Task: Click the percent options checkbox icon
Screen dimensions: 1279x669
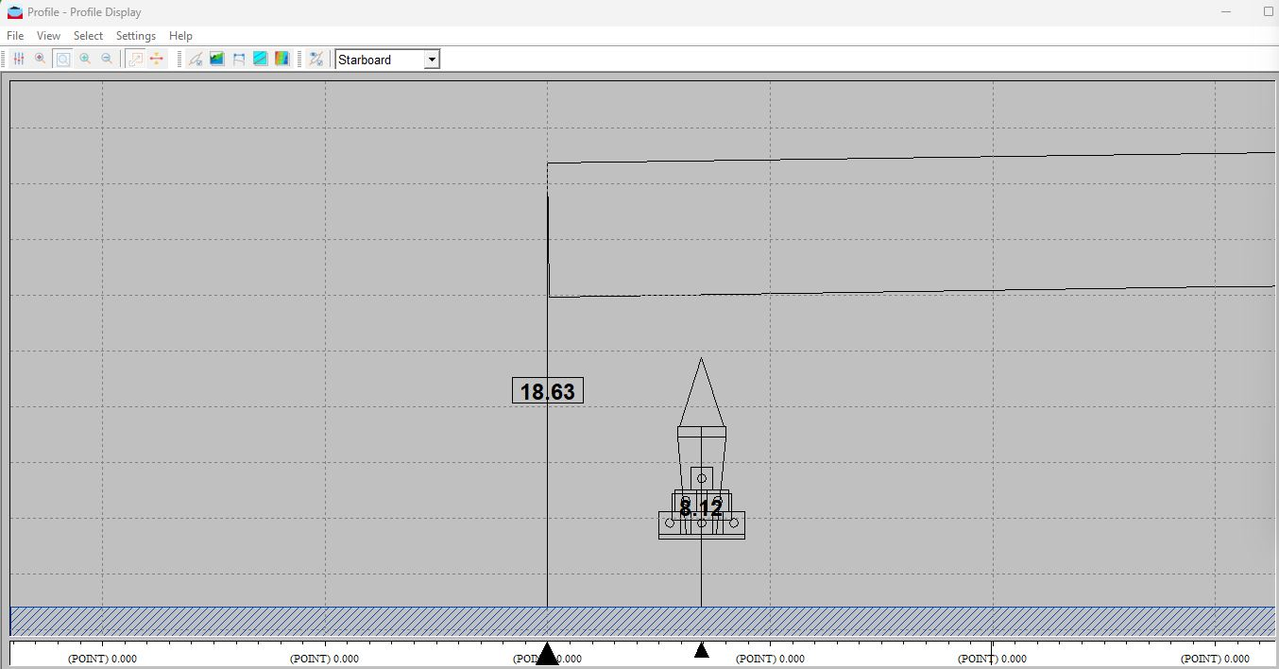Action: pos(316,59)
